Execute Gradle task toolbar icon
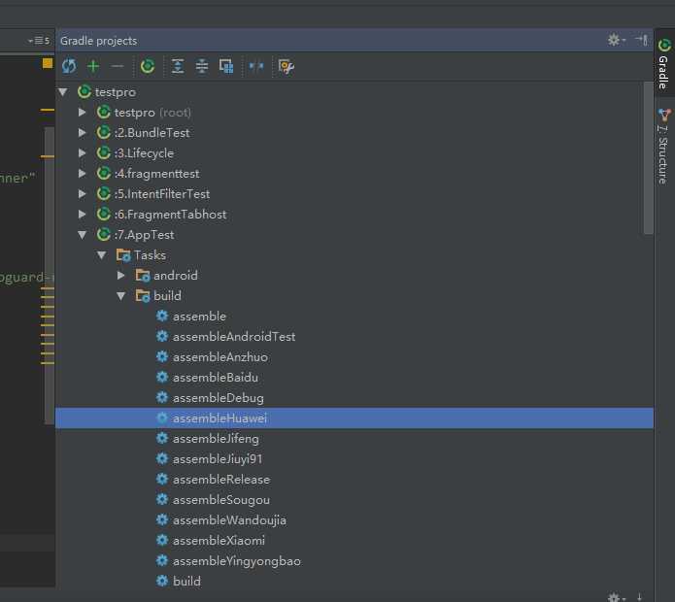Image resolution: width=675 pixels, height=602 pixels. click(x=148, y=66)
